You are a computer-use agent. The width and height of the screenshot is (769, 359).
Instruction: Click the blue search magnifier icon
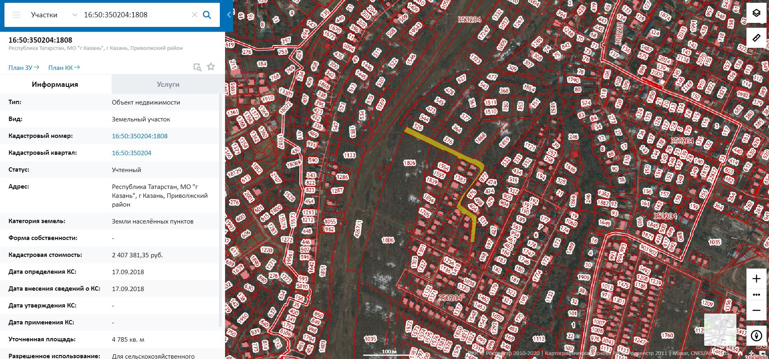[207, 15]
